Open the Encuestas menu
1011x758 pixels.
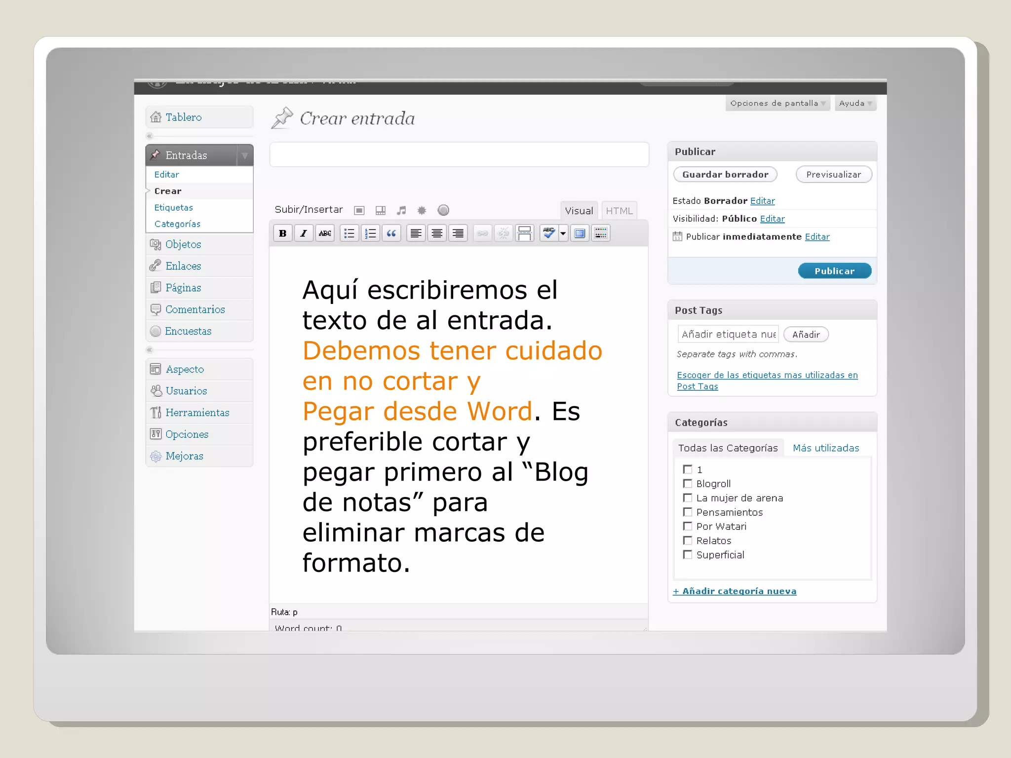pos(199,331)
